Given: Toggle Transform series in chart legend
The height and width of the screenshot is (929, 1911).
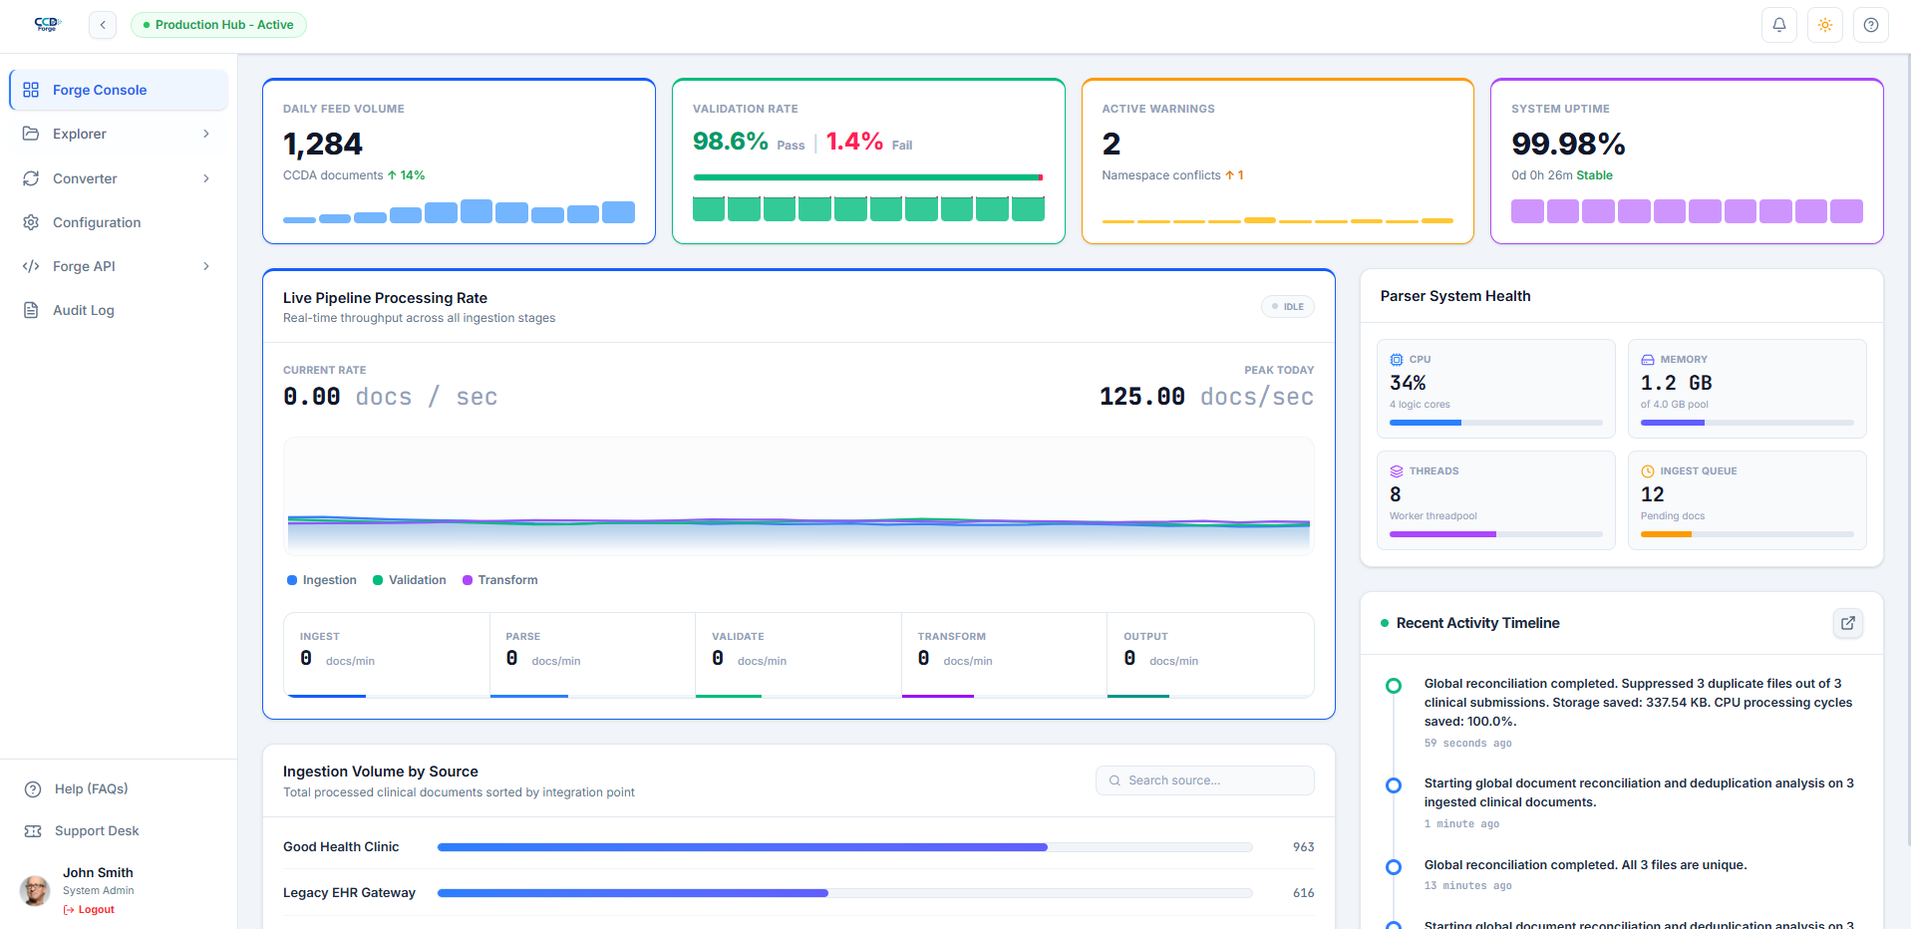Looking at the screenshot, I should tap(500, 580).
